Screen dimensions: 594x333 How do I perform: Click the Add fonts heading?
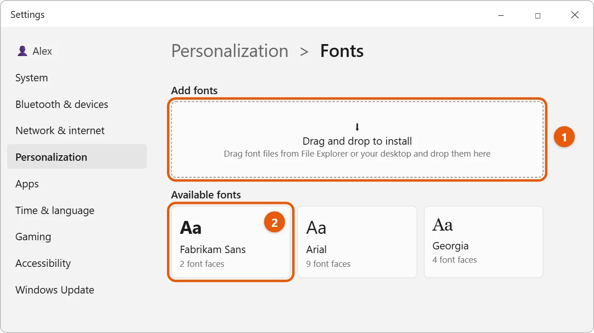[194, 90]
